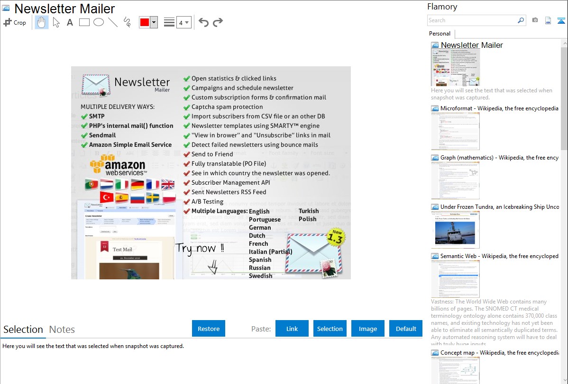Screen dimensions: 568x384
Task: Switch to the Personal tab
Action: (440, 33)
